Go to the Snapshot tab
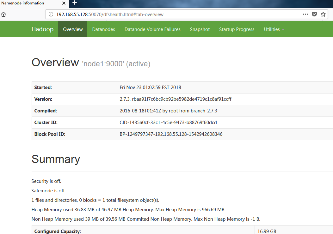333x234 pixels. click(200, 29)
